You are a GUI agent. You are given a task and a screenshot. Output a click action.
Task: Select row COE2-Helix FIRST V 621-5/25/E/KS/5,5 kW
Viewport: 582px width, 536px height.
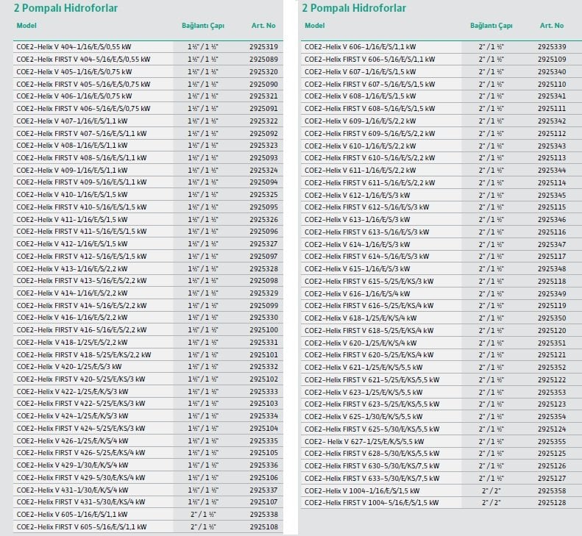coord(441,380)
